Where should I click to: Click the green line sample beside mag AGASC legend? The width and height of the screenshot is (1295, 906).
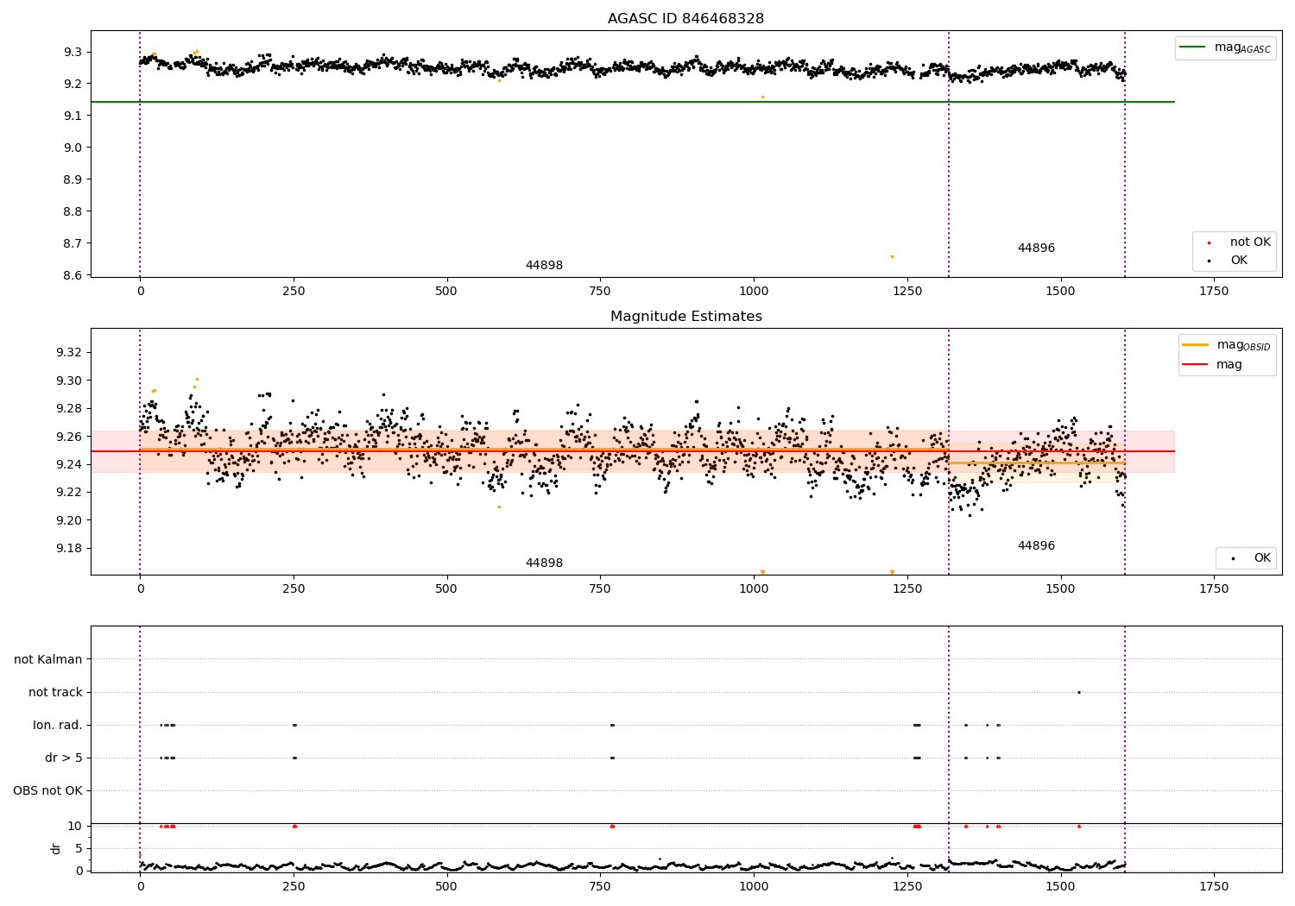(x=1194, y=47)
